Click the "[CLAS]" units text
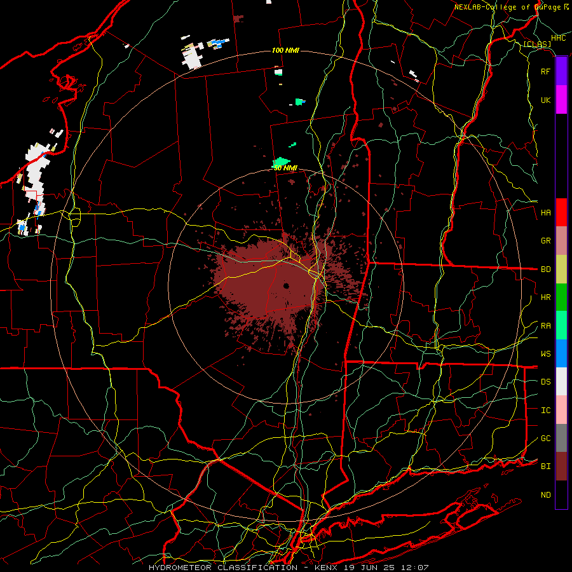Image resolution: width=572 pixels, height=572 pixels. [537, 44]
